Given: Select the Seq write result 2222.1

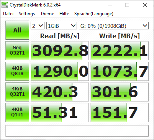Looking at the screenshot, I should 120,51.
